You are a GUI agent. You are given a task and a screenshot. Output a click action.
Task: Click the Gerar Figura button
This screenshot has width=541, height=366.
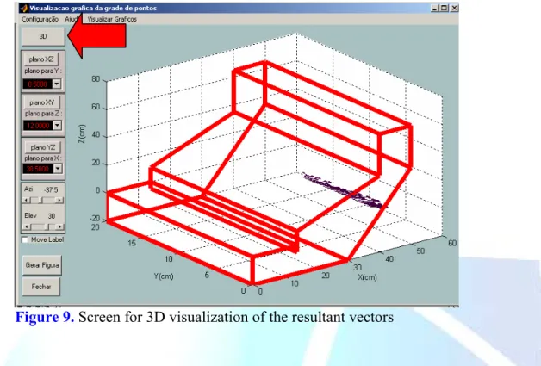(x=42, y=265)
